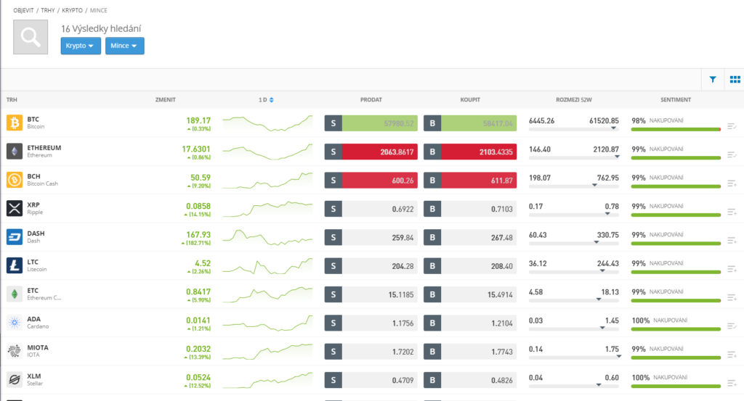The height and width of the screenshot is (401, 744).
Task: Click BTC 98% sentiment bar
Action: [x=676, y=129]
